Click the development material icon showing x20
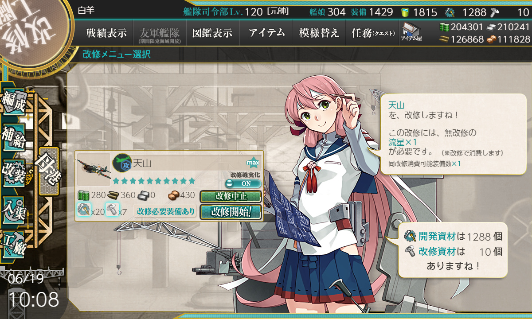532x319 pixels. pos(84,209)
